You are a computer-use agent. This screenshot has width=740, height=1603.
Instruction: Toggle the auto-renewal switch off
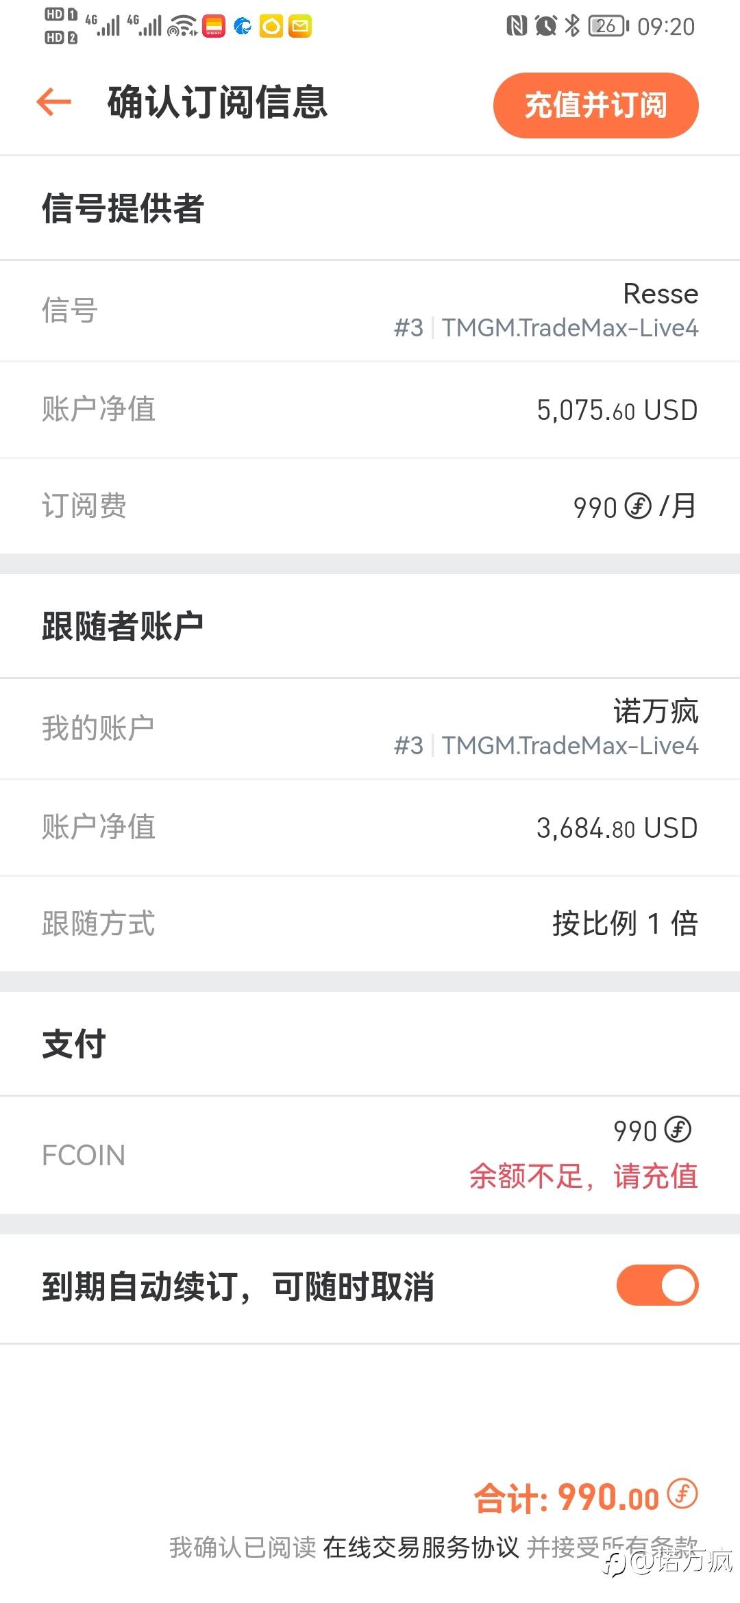(657, 1285)
